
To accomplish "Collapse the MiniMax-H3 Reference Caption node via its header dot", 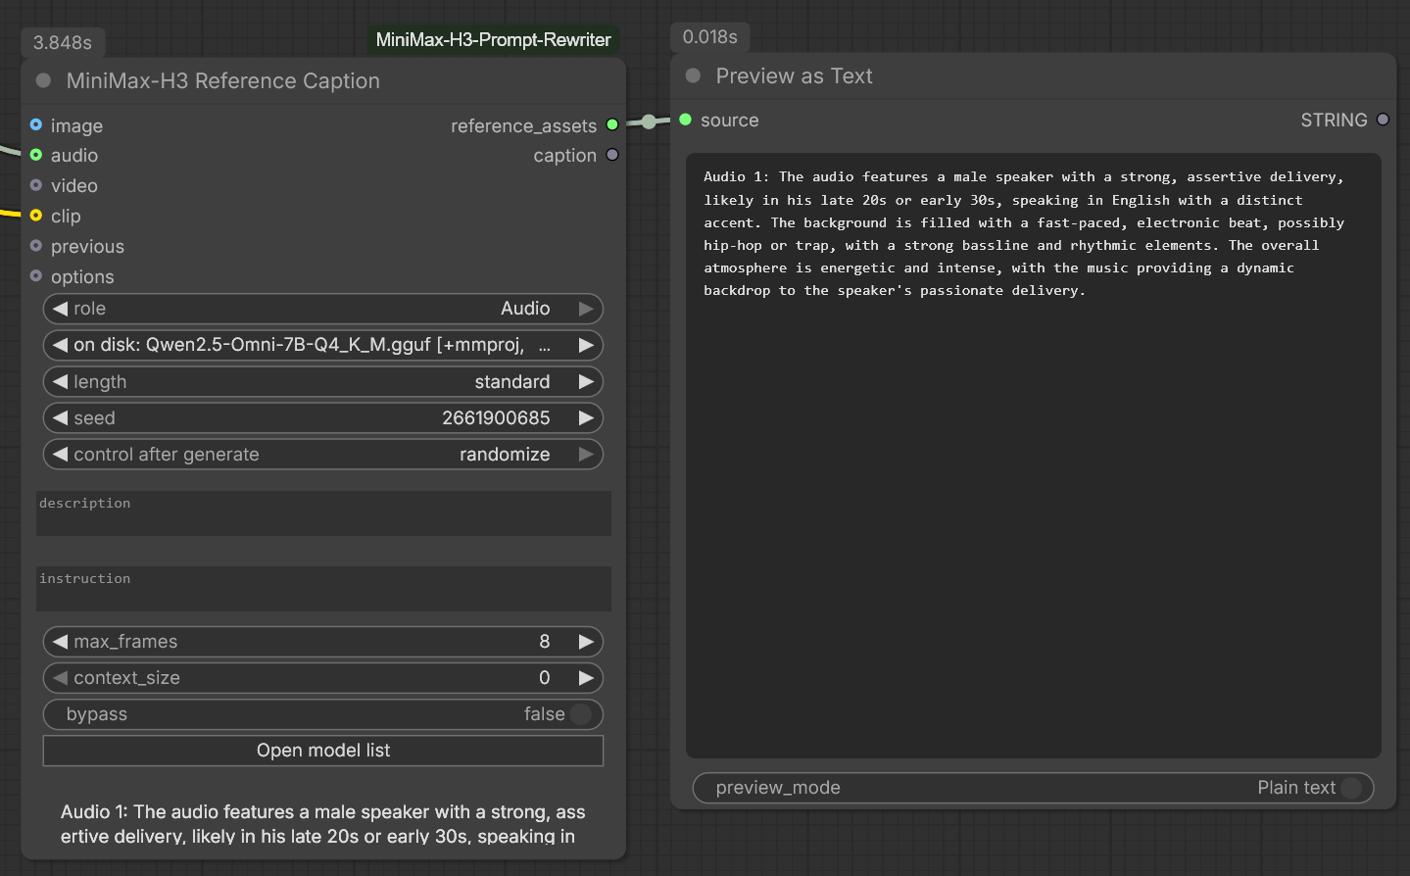I will 43,80.
